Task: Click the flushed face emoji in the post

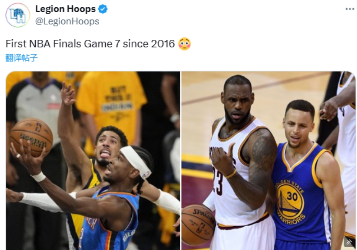Action: pos(185,43)
